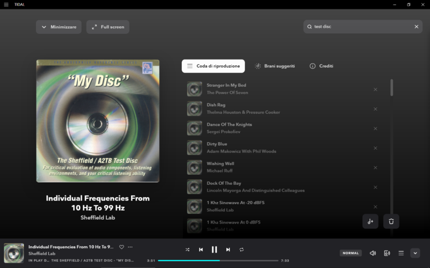Pause the current track
This screenshot has width=430, height=268.
pos(214,250)
